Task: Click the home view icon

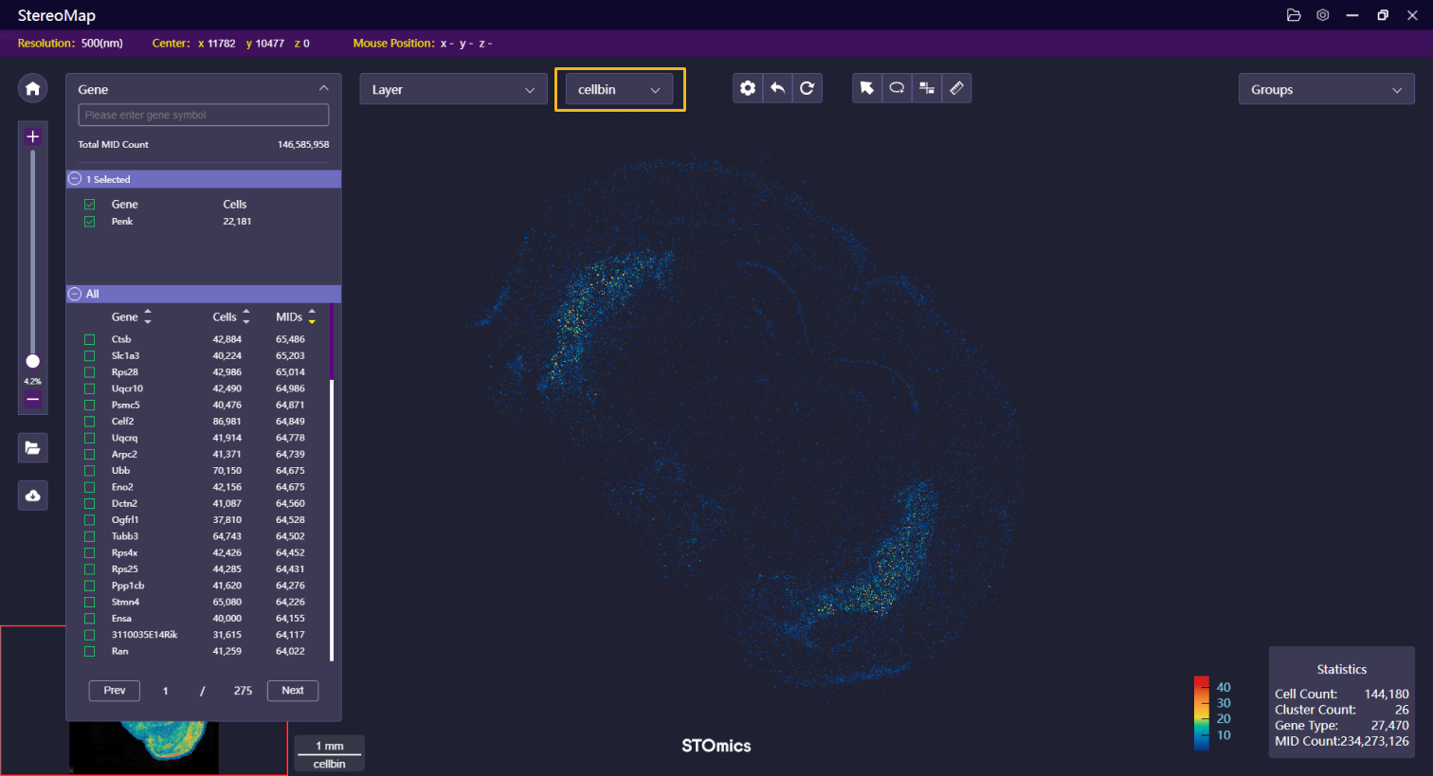Action: coord(32,88)
